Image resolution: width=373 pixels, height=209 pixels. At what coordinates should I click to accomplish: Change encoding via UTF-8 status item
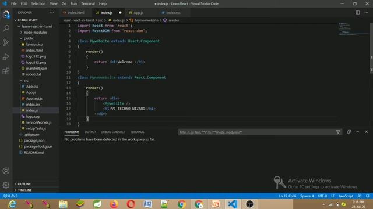coord(322,196)
